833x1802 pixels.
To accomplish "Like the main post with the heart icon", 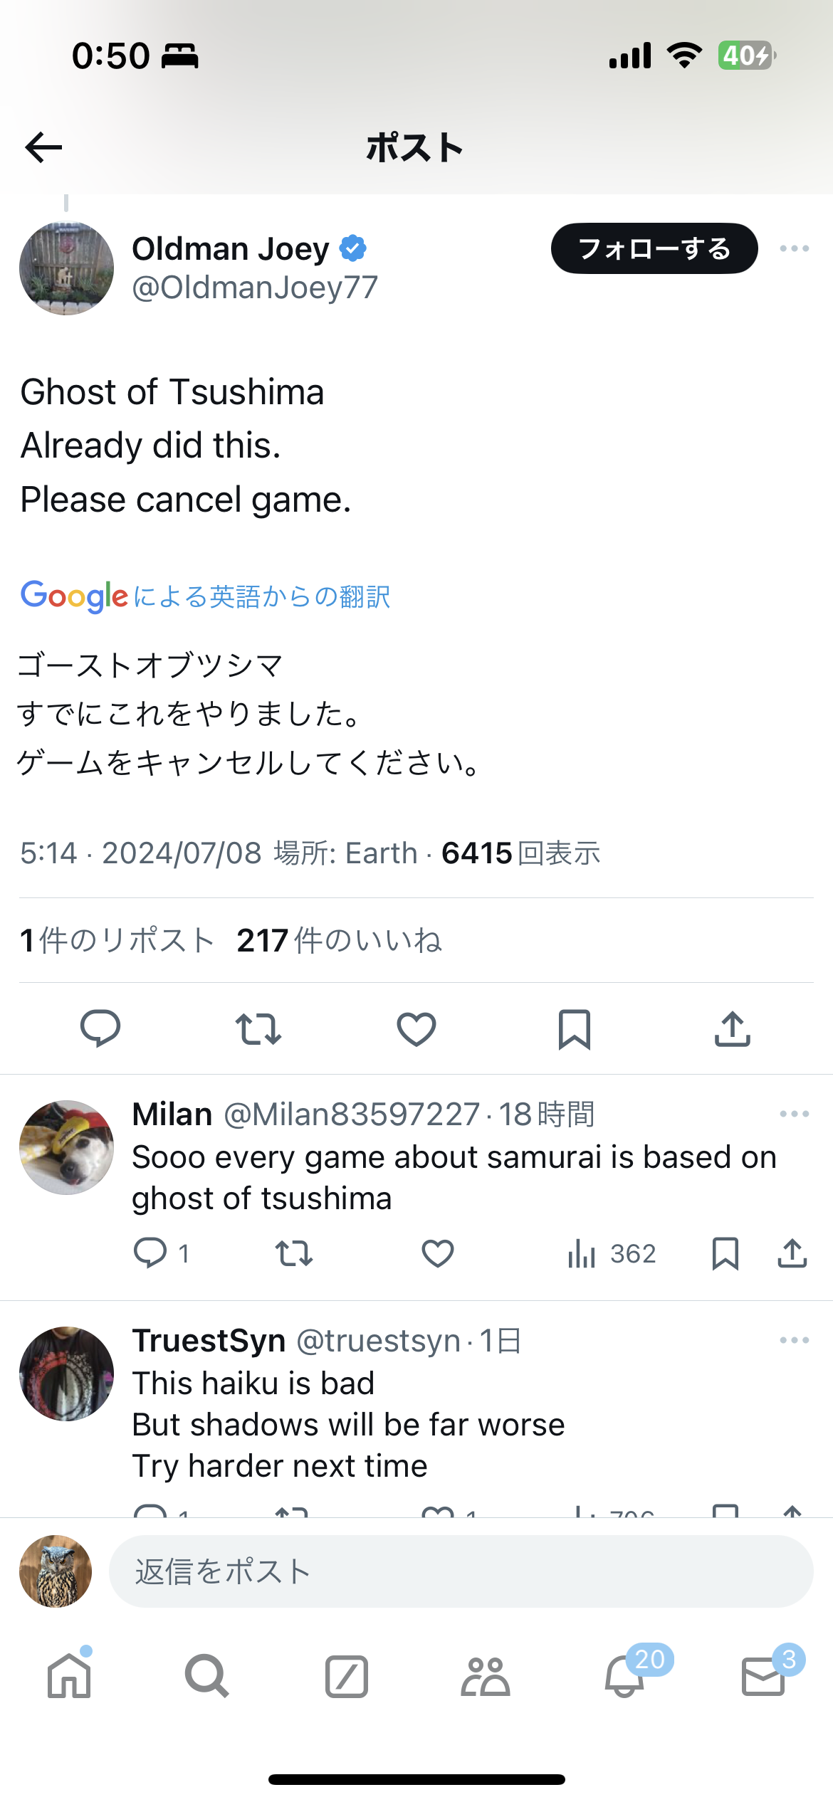I will [416, 1028].
